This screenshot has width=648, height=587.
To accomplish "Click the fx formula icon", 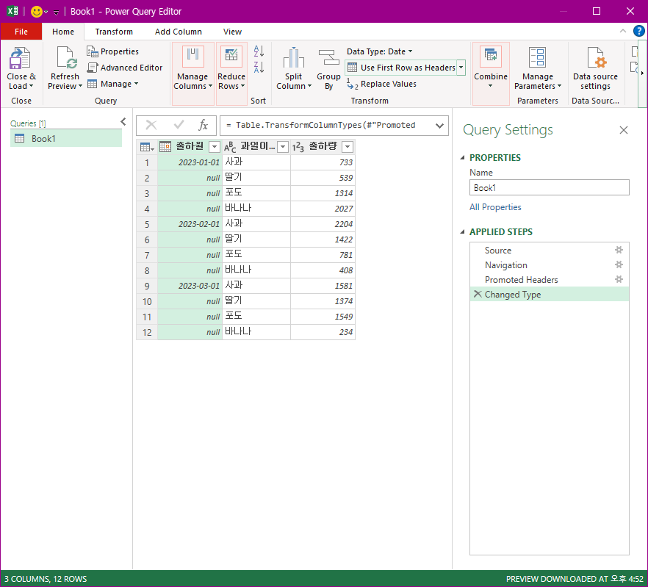I will [203, 125].
